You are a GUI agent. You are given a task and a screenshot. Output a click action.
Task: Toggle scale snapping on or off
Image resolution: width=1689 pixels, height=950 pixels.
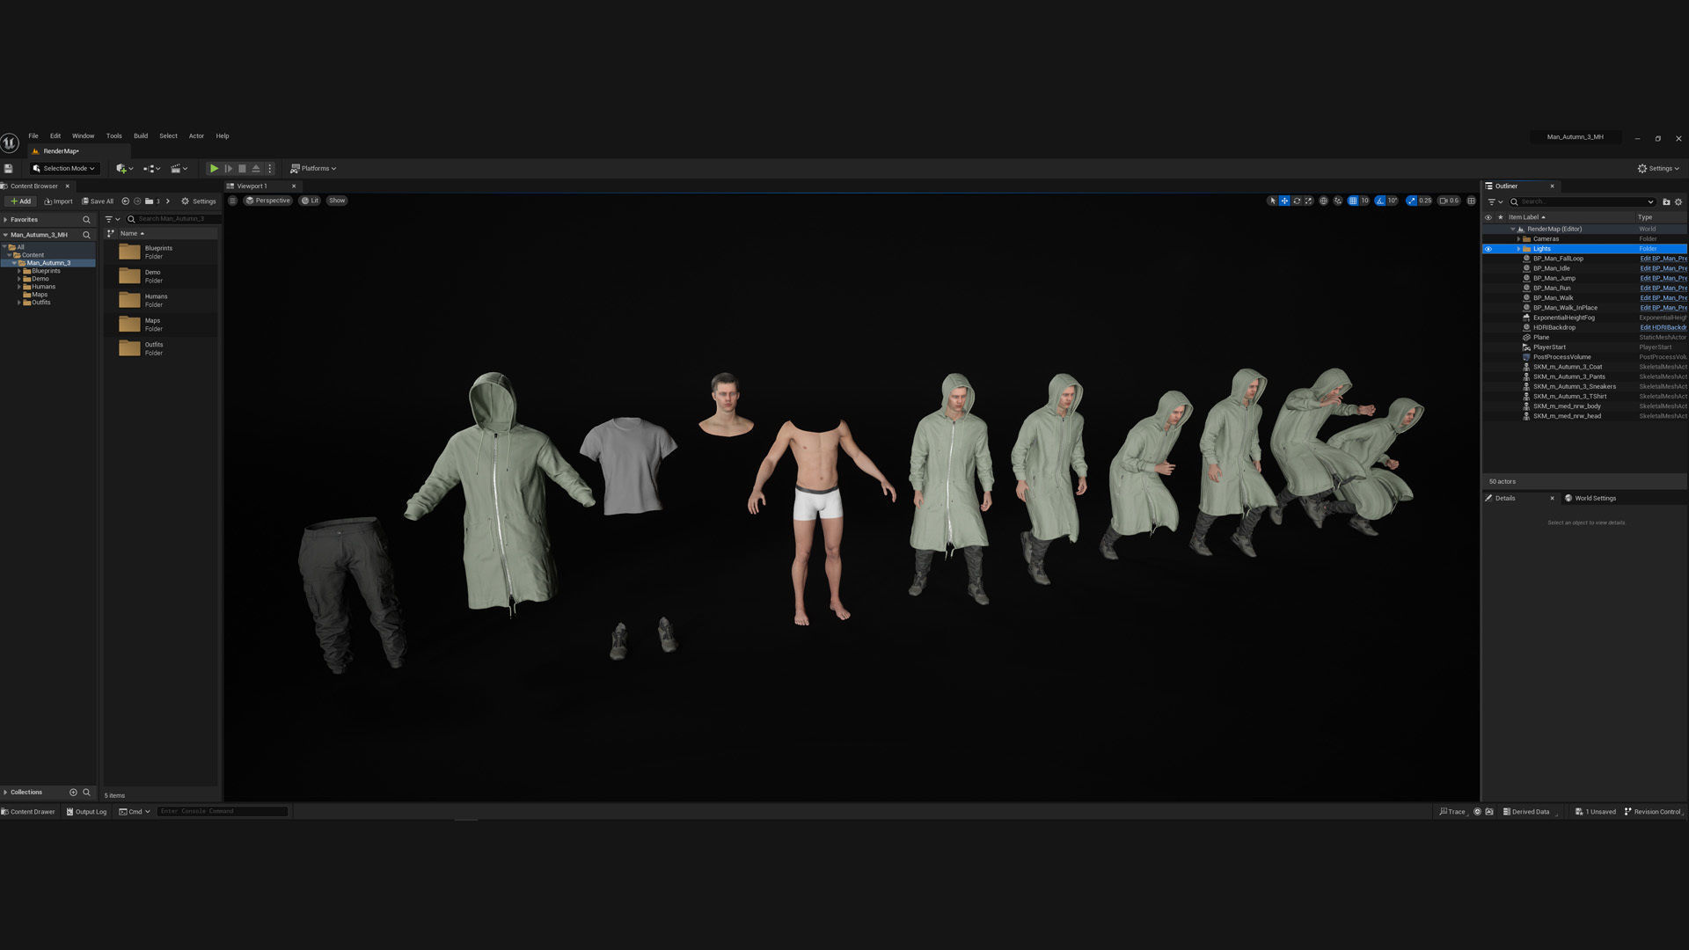1412,201
